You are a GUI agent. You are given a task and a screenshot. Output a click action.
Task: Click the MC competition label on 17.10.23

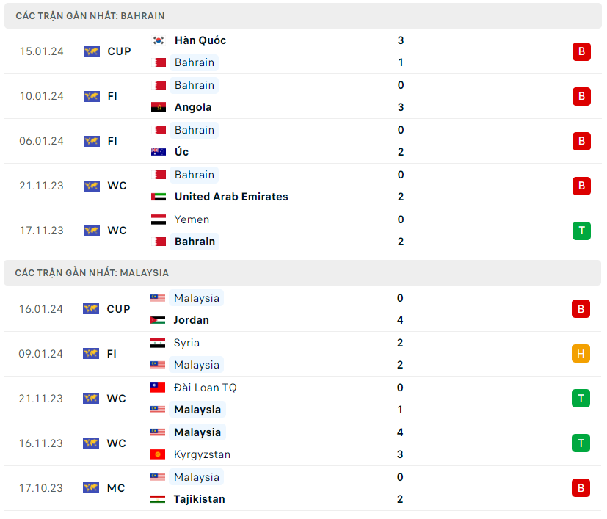tap(116, 488)
